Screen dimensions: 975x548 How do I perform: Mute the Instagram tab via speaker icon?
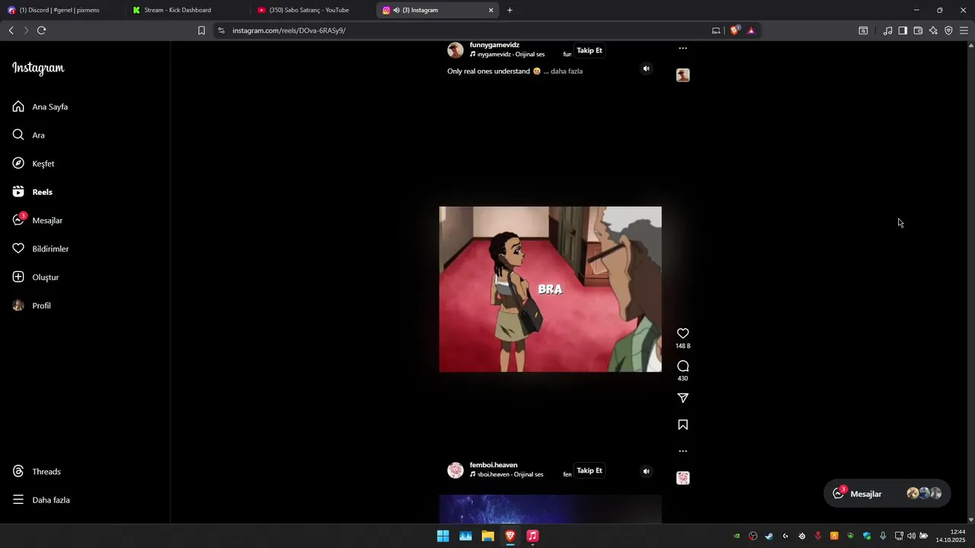pos(396,10)
